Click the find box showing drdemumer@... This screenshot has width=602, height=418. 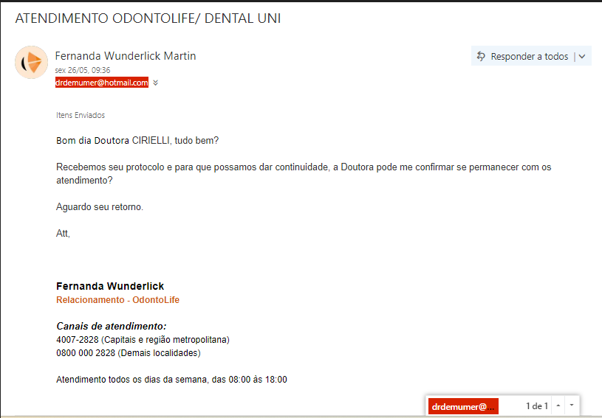pos(463,406)
